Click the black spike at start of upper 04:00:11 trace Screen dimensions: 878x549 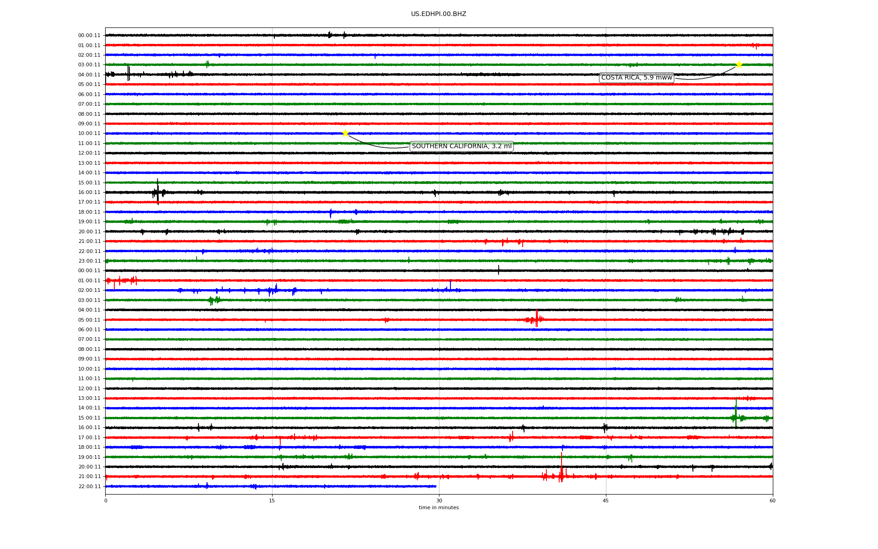point(128,73)
